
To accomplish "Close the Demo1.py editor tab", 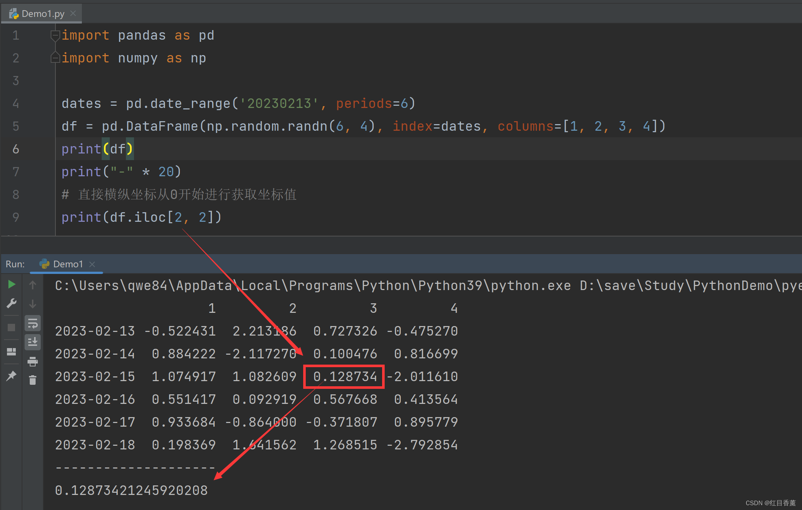I will coord(73,14).
